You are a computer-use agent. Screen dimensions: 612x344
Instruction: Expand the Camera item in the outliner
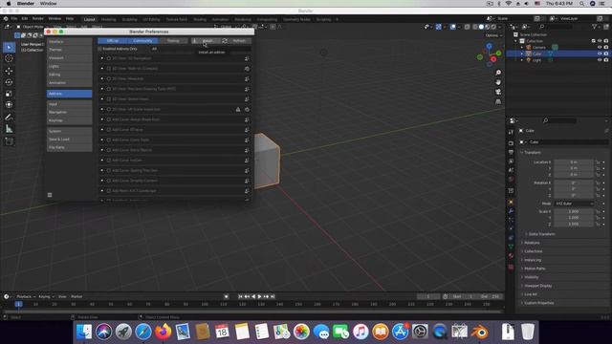(x=522, y=47)
